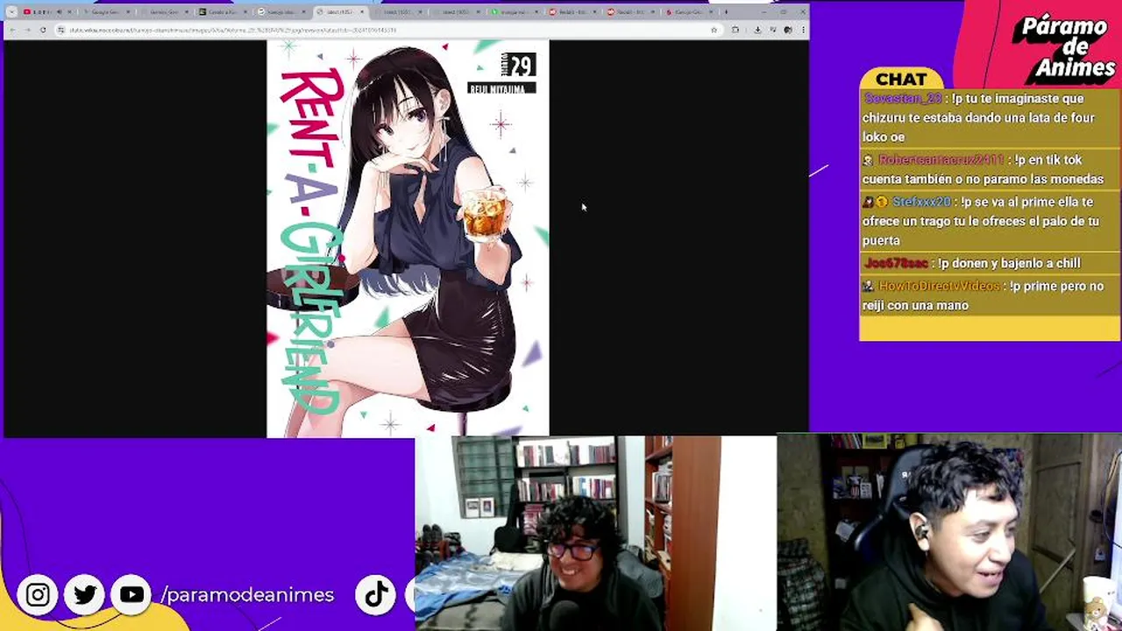This screenshot has height=631, width=1122.
Task: Click the YouTube icon in the overlay
Action: (131, 595)
